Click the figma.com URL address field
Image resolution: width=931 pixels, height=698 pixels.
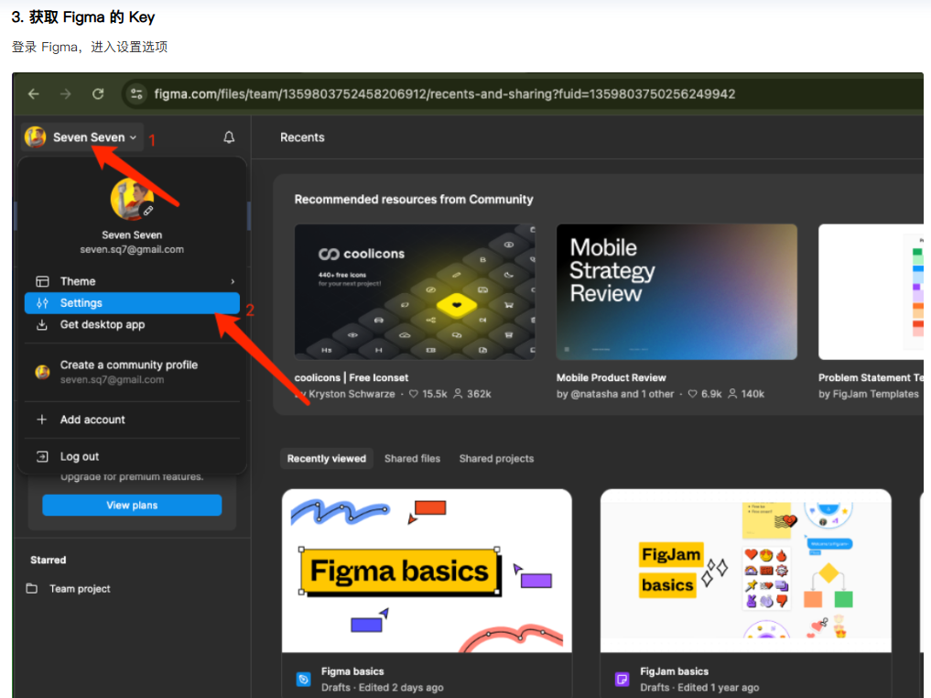pyautogui.click(x=445, y=93)
